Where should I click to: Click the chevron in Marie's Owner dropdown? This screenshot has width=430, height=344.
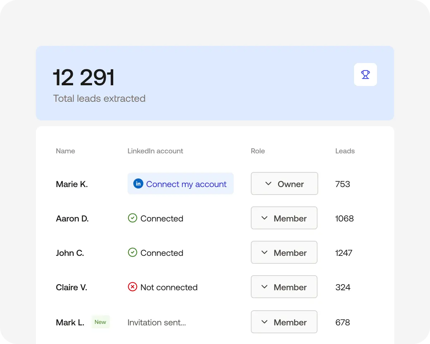(268, 183)
